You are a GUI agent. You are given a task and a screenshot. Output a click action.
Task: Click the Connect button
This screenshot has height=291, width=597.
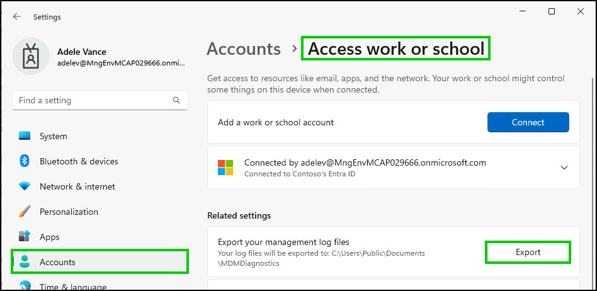tap(528, 122)
